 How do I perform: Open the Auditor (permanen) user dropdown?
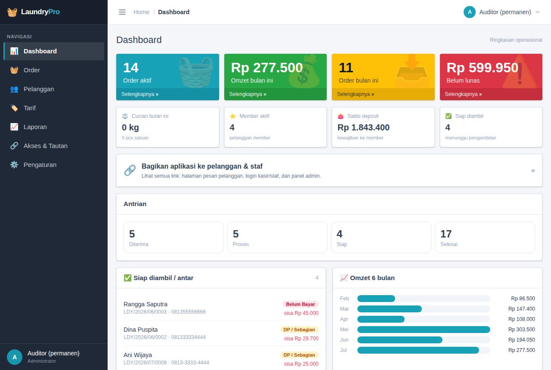pyautogui.click(x=501, y=12)
